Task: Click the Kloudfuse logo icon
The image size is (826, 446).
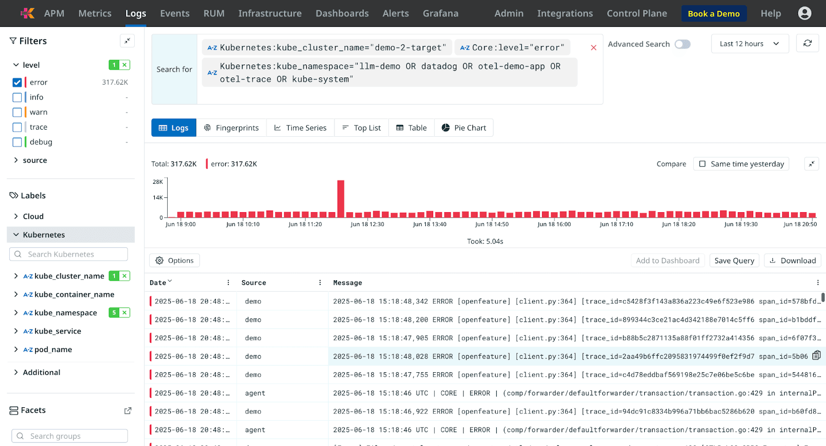Action: click(27, 13)
